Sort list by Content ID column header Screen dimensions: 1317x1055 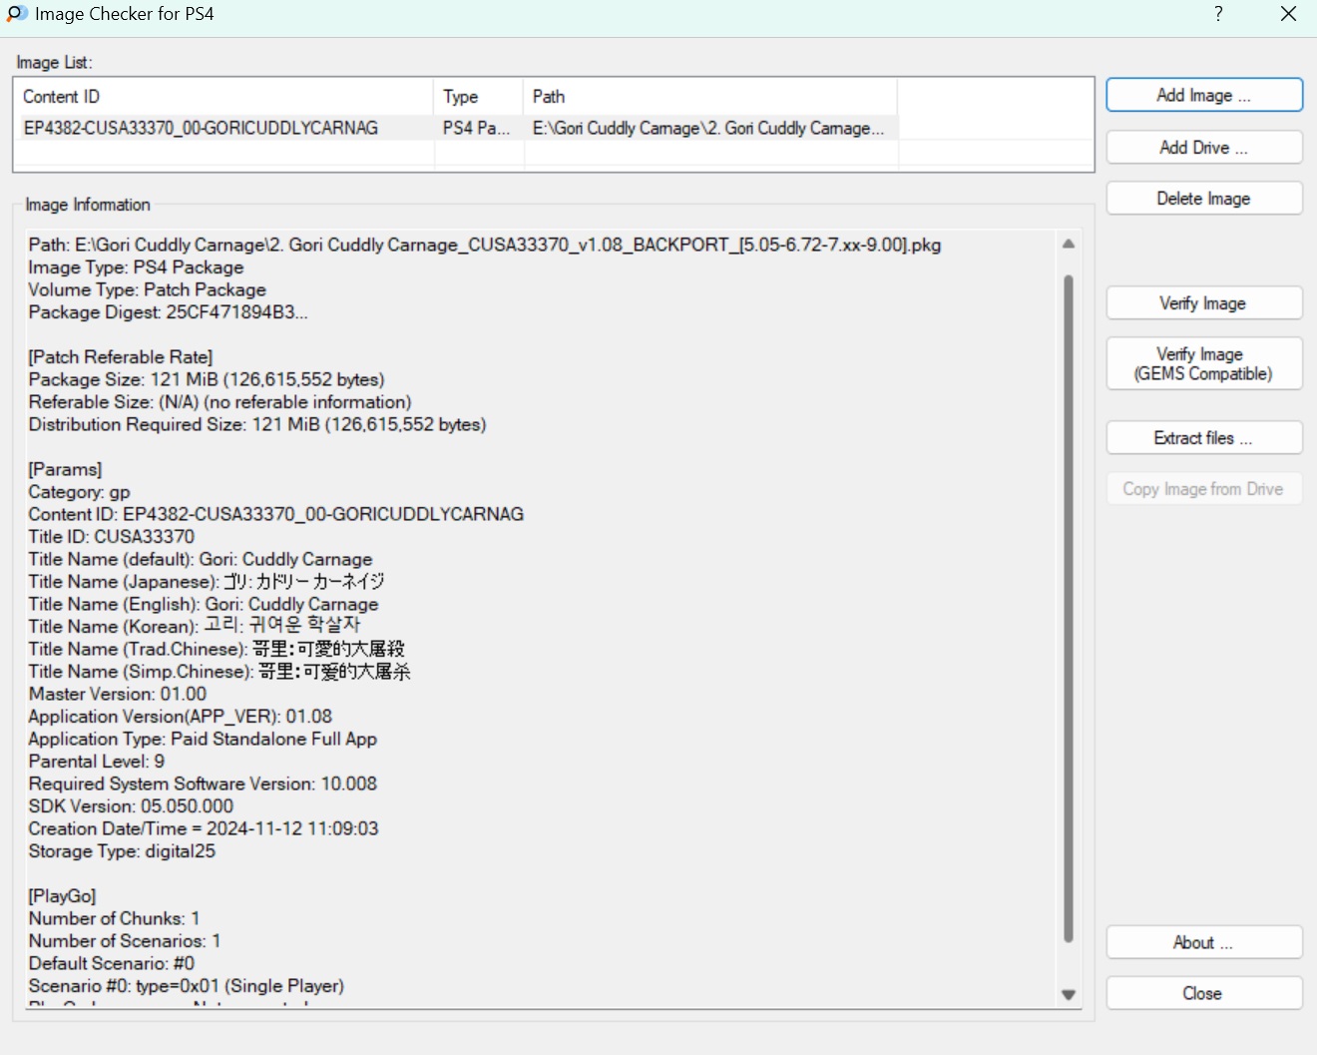click(x=223, y=97)
